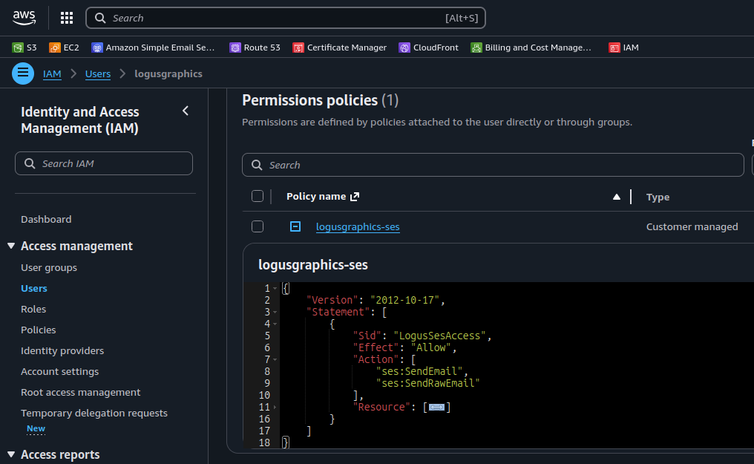Click the "2012-10-17" version value

(x=405, y=300)
